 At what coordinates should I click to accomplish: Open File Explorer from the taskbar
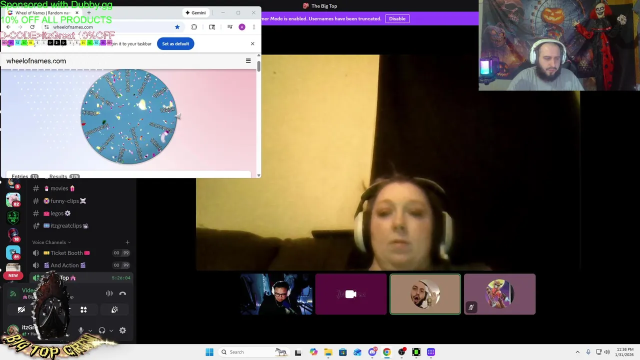pyautogui.click(x=328, y=352)
